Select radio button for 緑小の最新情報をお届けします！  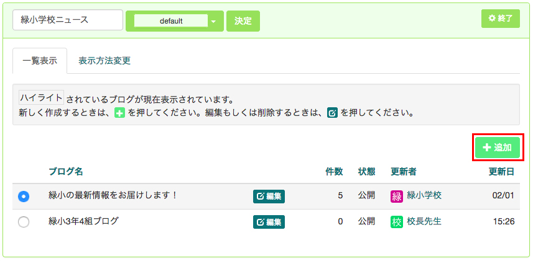click(x=24, y=196)
